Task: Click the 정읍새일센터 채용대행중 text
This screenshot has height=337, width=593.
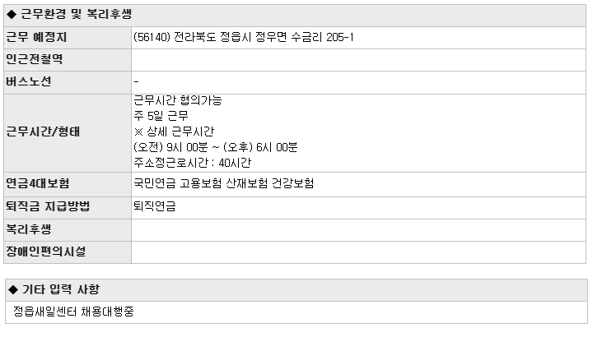Action: pos(73,312)
